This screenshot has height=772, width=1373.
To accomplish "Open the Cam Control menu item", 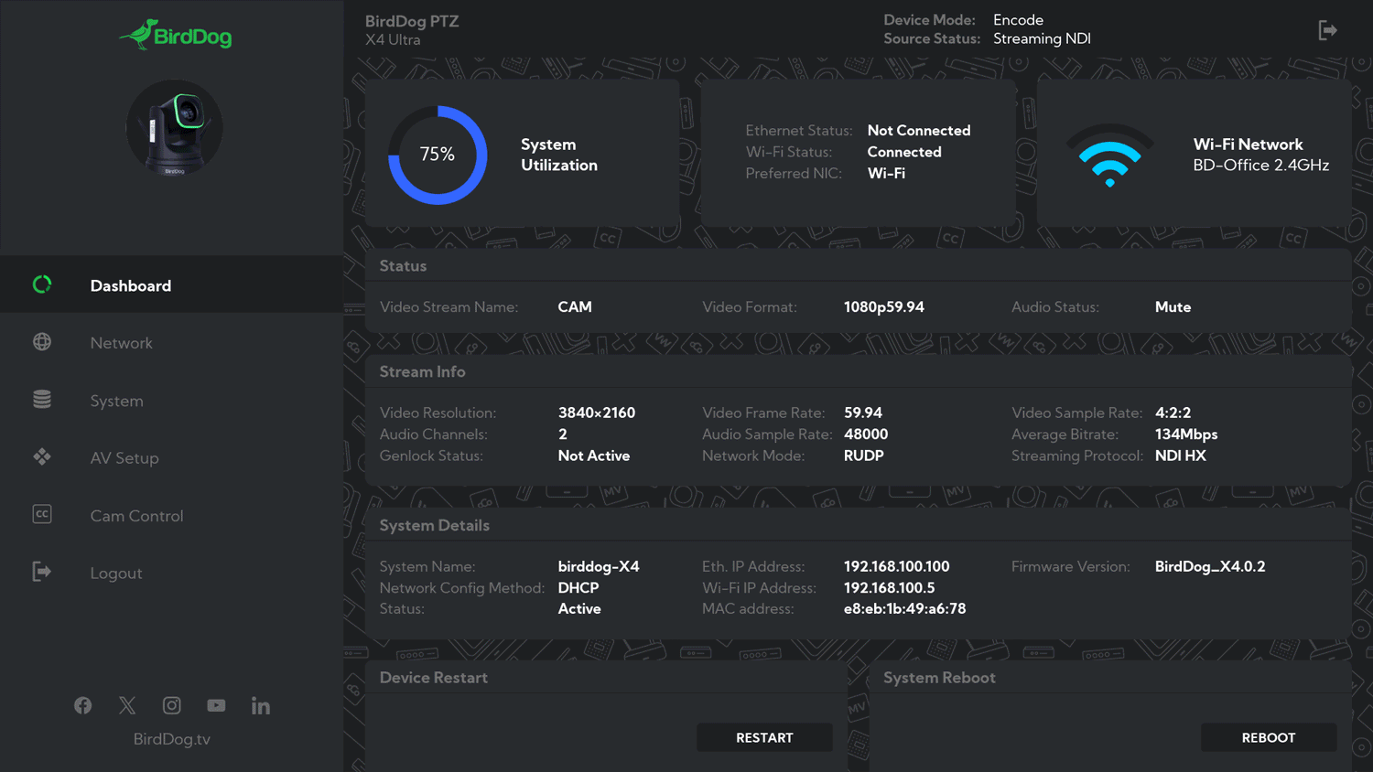I will [x=172, y=516].
